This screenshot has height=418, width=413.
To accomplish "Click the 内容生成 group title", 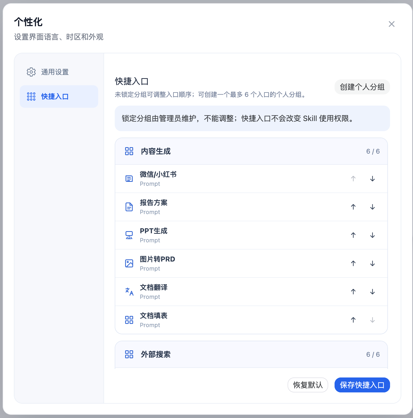I will pos(156,151).
